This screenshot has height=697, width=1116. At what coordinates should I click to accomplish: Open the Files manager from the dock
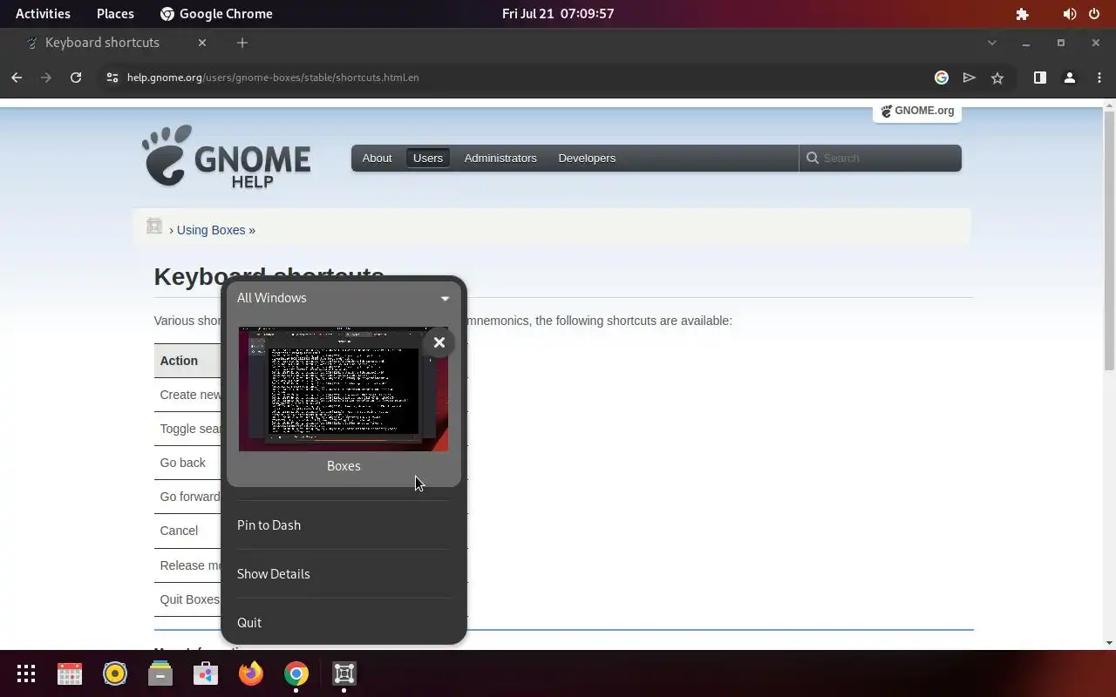pyautogui.click(x=160, y=673)
